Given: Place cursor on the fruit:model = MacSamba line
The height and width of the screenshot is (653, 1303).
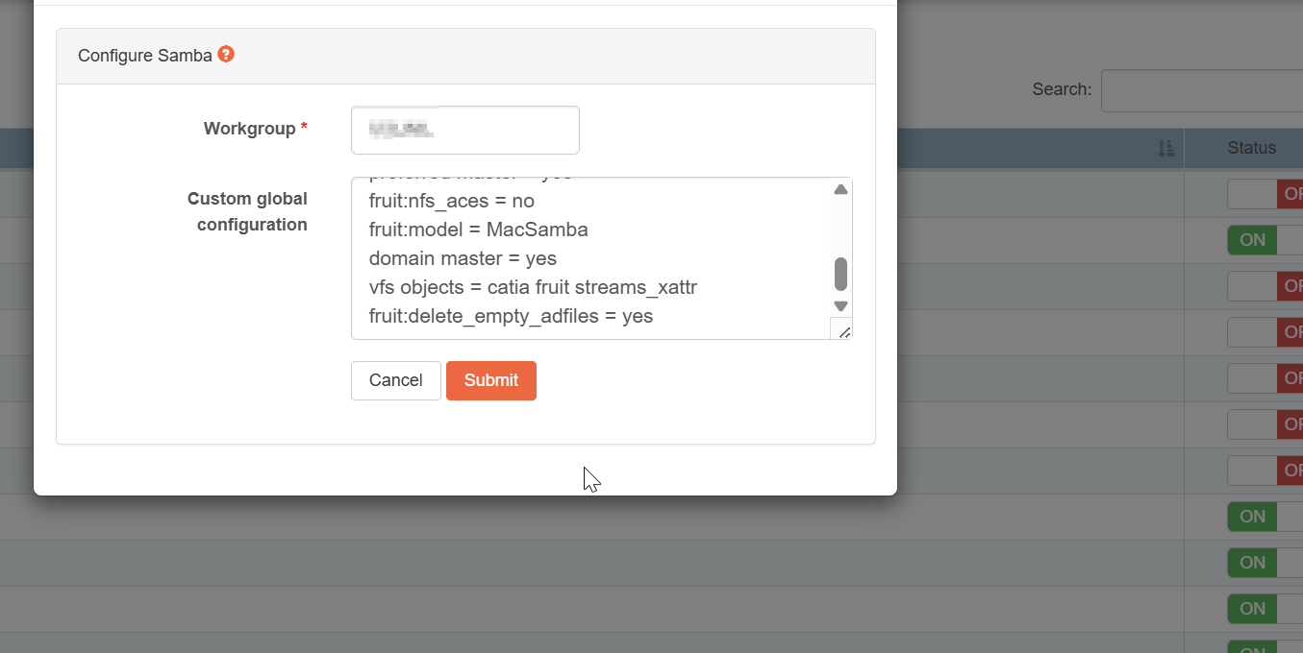Looking at the screenshot, I should 478,230.
